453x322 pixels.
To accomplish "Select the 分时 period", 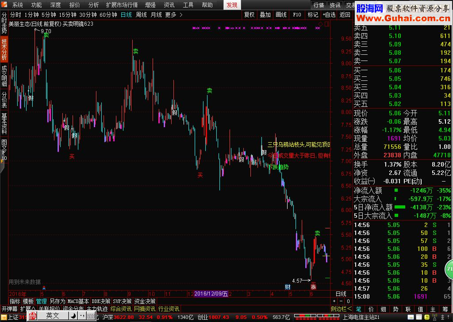I will (x=15, y=15).
